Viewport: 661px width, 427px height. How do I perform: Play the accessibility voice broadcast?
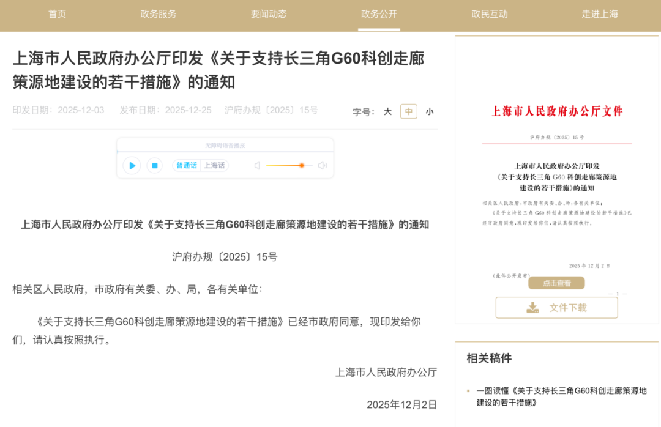(132, 166)
